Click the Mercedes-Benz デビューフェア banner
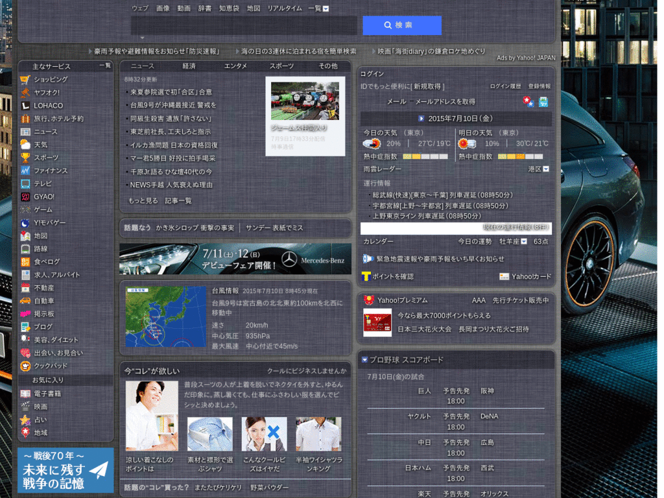The width and height of the screenshot is (664, 498). click(x=235, y=259)
